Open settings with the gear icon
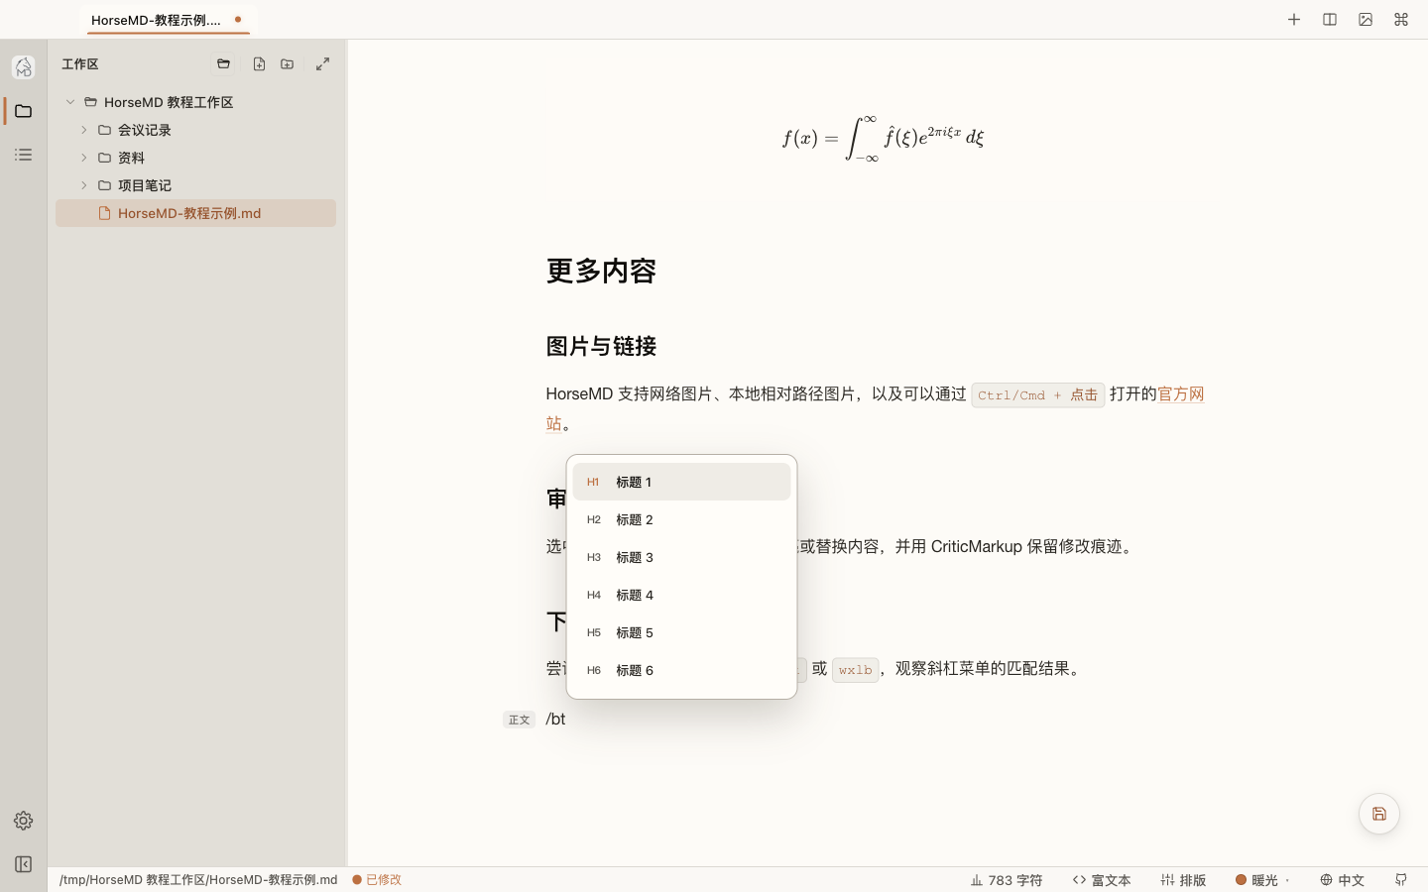This screenshot has width=1428, height=892. point(23,821)
